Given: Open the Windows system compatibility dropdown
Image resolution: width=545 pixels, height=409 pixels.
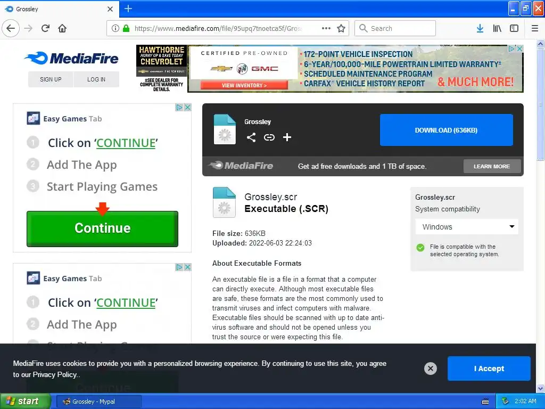Looking at the screenshot, I should [x=467, y=227].
